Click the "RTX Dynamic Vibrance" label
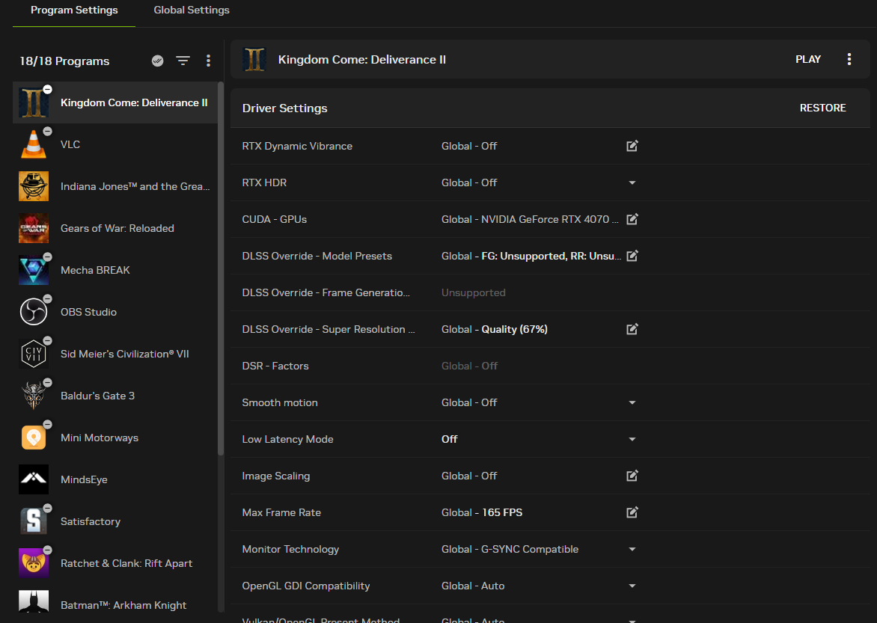Viewport: 877px width, 623px height. 297,146
